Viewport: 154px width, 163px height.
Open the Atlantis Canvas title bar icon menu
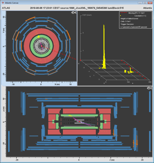[x=3, y=3]
